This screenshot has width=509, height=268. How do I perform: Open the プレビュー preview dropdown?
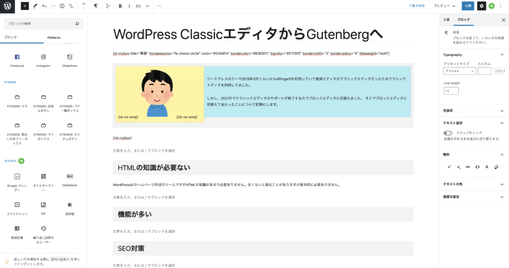(x=444, y=6)
